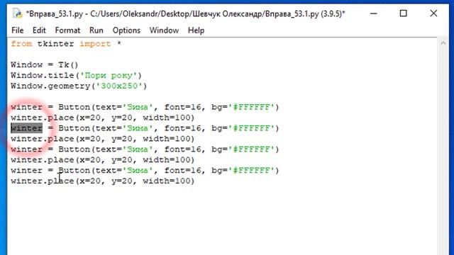
Task: Click the string '300x250' in geometry line
Action: pyautogui.click(x=119, y=86)
